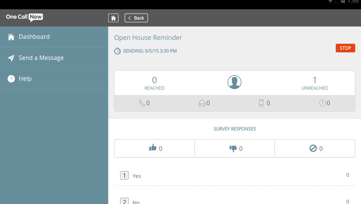Click the phone calls count icon
This screenshot has width=361, height=204.
142,103
